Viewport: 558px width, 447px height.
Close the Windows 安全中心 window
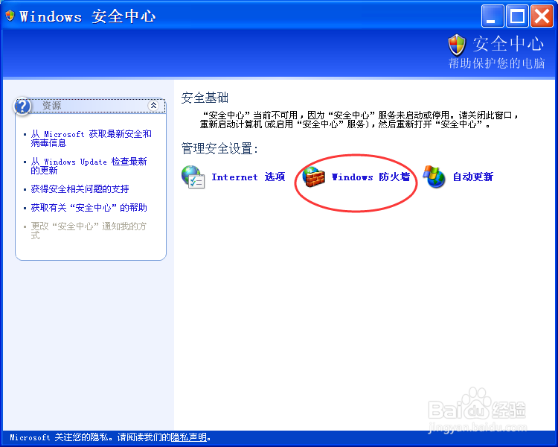tap(542, 16)
